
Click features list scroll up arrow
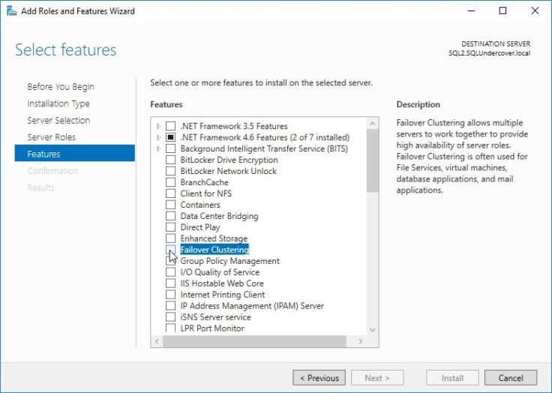(373, 123)
